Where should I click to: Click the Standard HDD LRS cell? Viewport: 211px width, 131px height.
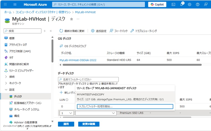coord(119,60)
